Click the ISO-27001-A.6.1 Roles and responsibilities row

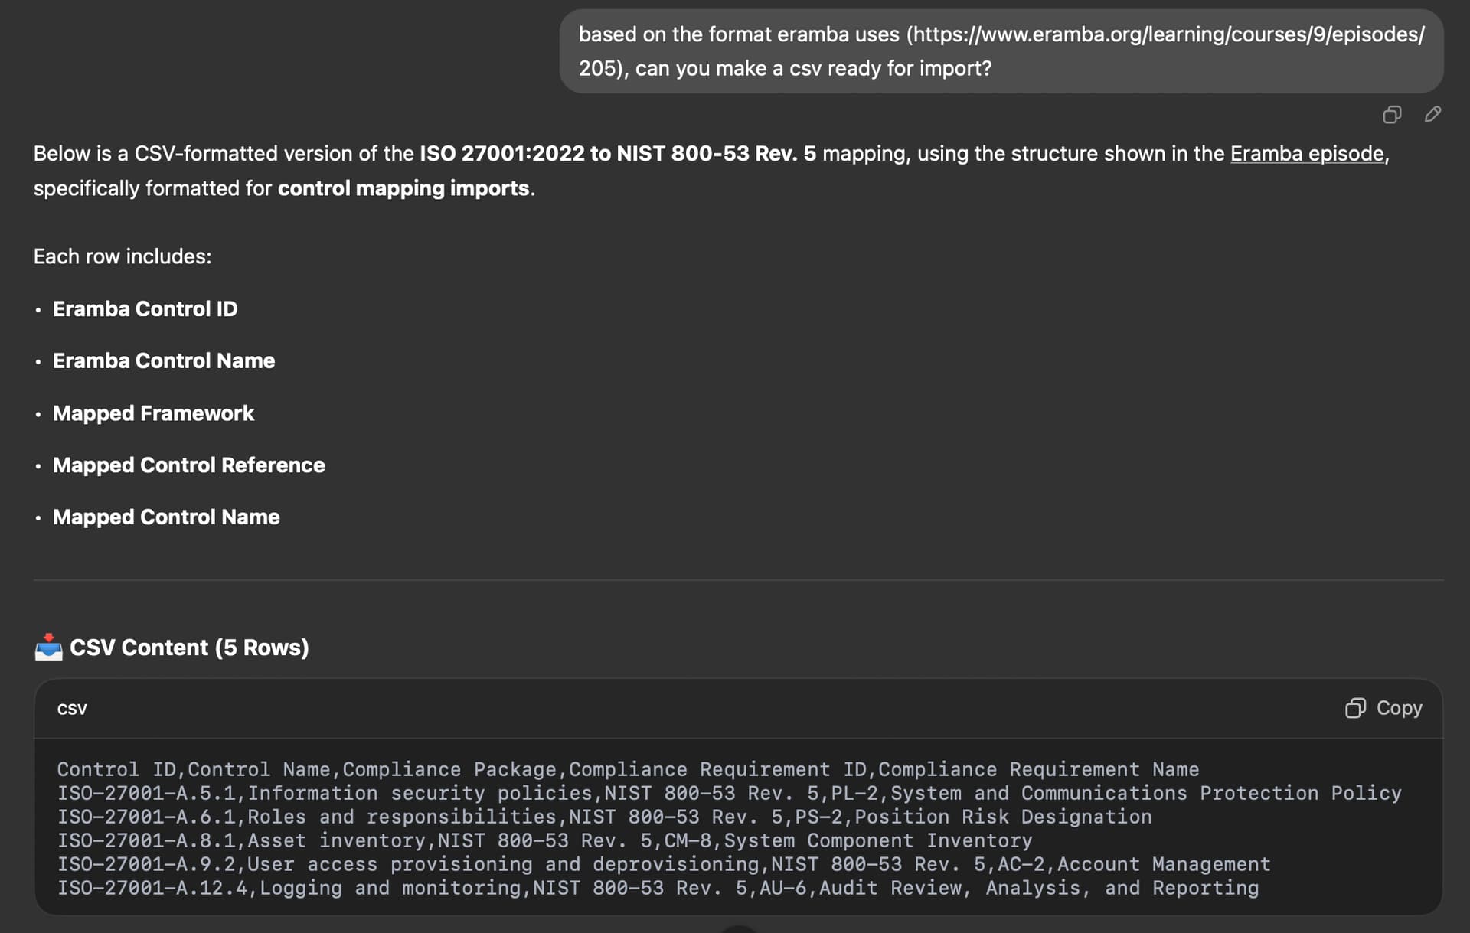[x=605, y=817]
